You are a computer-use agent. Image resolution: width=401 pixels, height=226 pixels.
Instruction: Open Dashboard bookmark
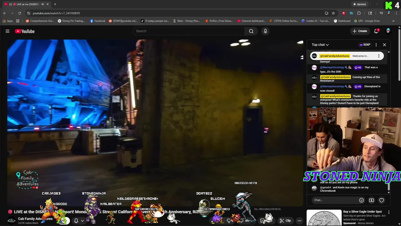342,21
